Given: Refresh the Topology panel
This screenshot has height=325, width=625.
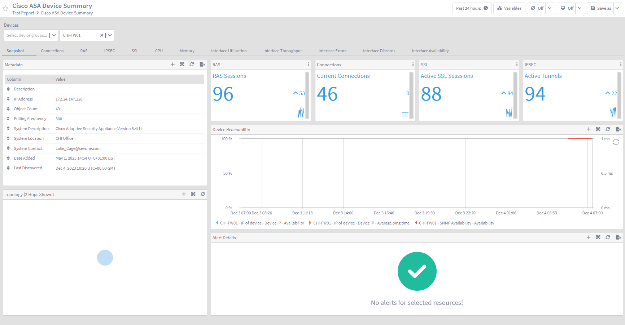Looking at the screenshot, I should click(203, 194).
